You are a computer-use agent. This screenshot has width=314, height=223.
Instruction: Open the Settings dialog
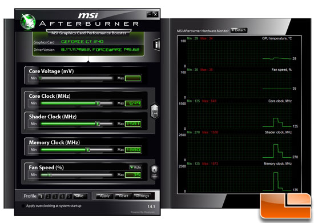pyautogui.click(x=142, y=196)
